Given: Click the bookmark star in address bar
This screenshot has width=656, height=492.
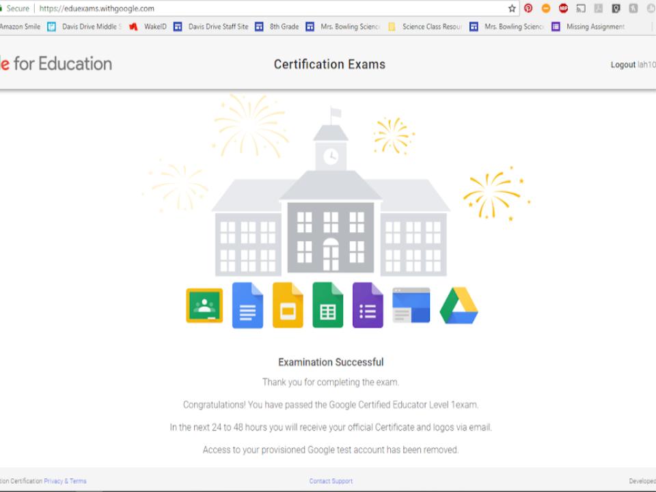Looking at the screenshot, I should coord(512,8).
